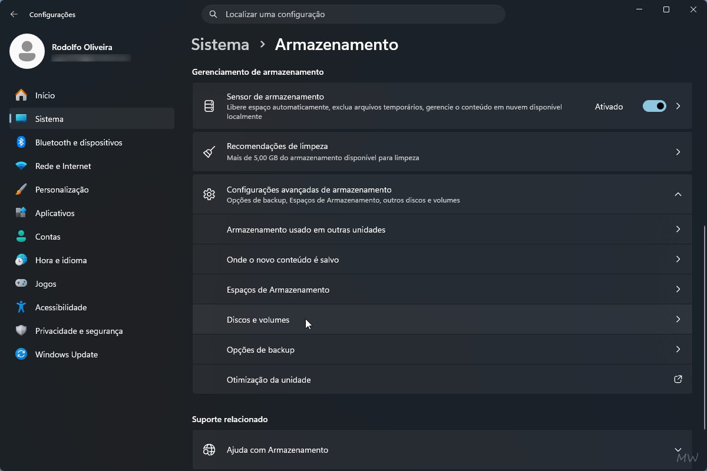The image size is (707, 471).
Task: Click Suporte relacionado heading
Action: click(230, 419)
